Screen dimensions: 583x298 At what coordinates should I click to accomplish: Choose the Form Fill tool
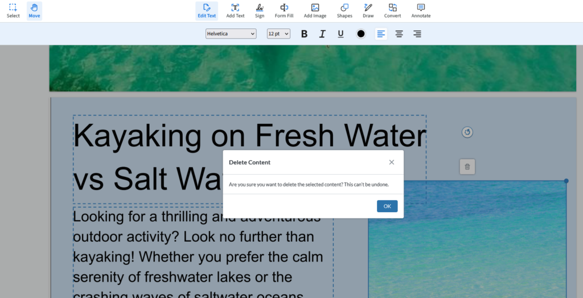click(284, 10)
